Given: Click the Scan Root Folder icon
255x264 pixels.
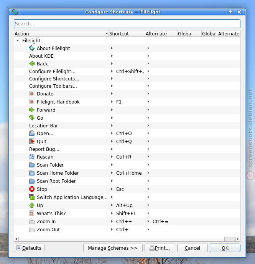Looking at the screenshot, I should click(x=32, y=181).
